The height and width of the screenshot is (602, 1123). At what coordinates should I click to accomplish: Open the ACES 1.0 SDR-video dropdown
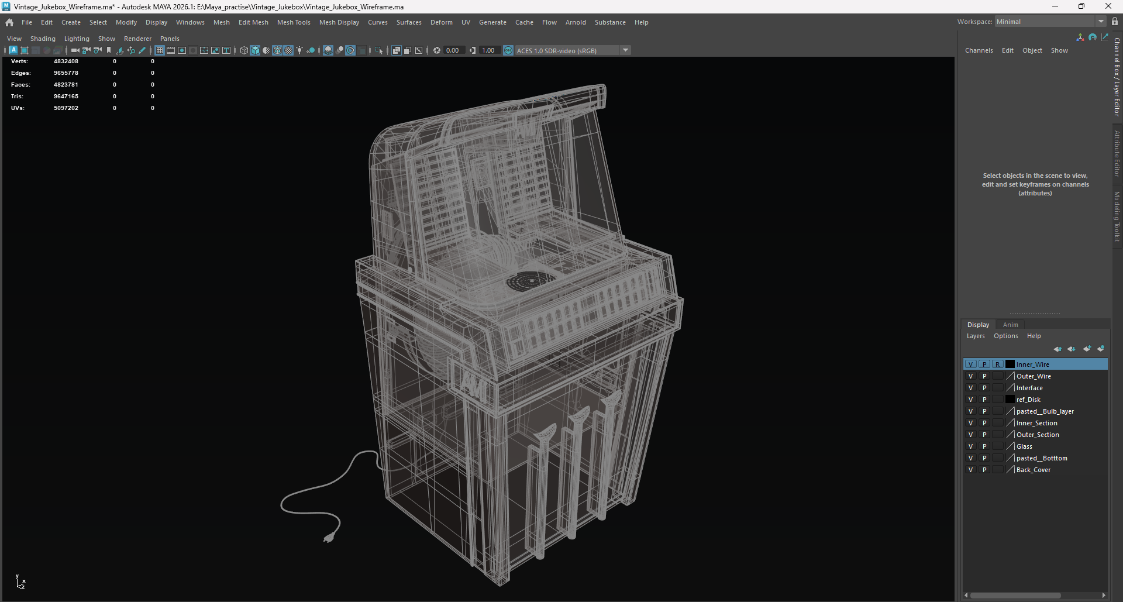pyautogui.click(x=625, y=50)
